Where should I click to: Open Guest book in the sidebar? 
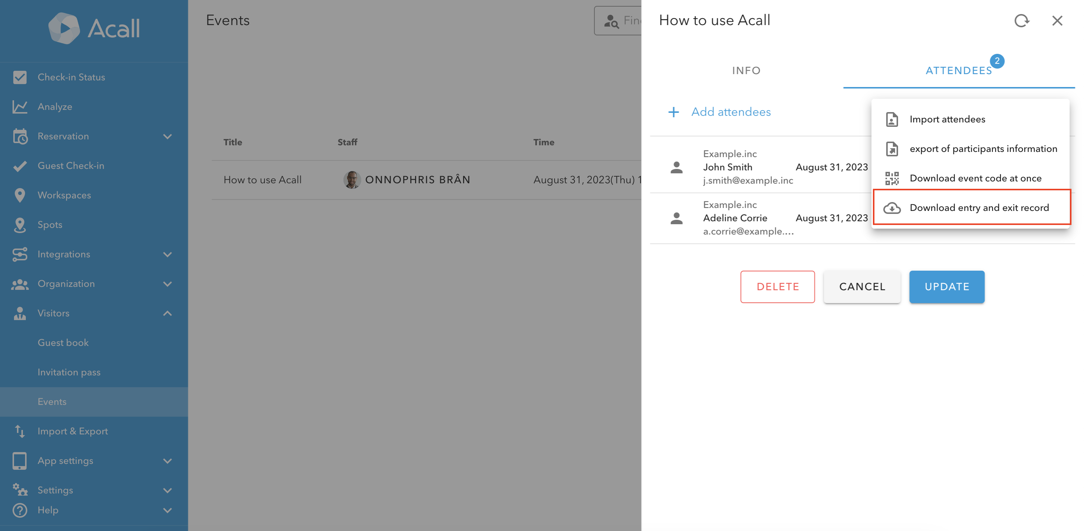tap(63, 343)
